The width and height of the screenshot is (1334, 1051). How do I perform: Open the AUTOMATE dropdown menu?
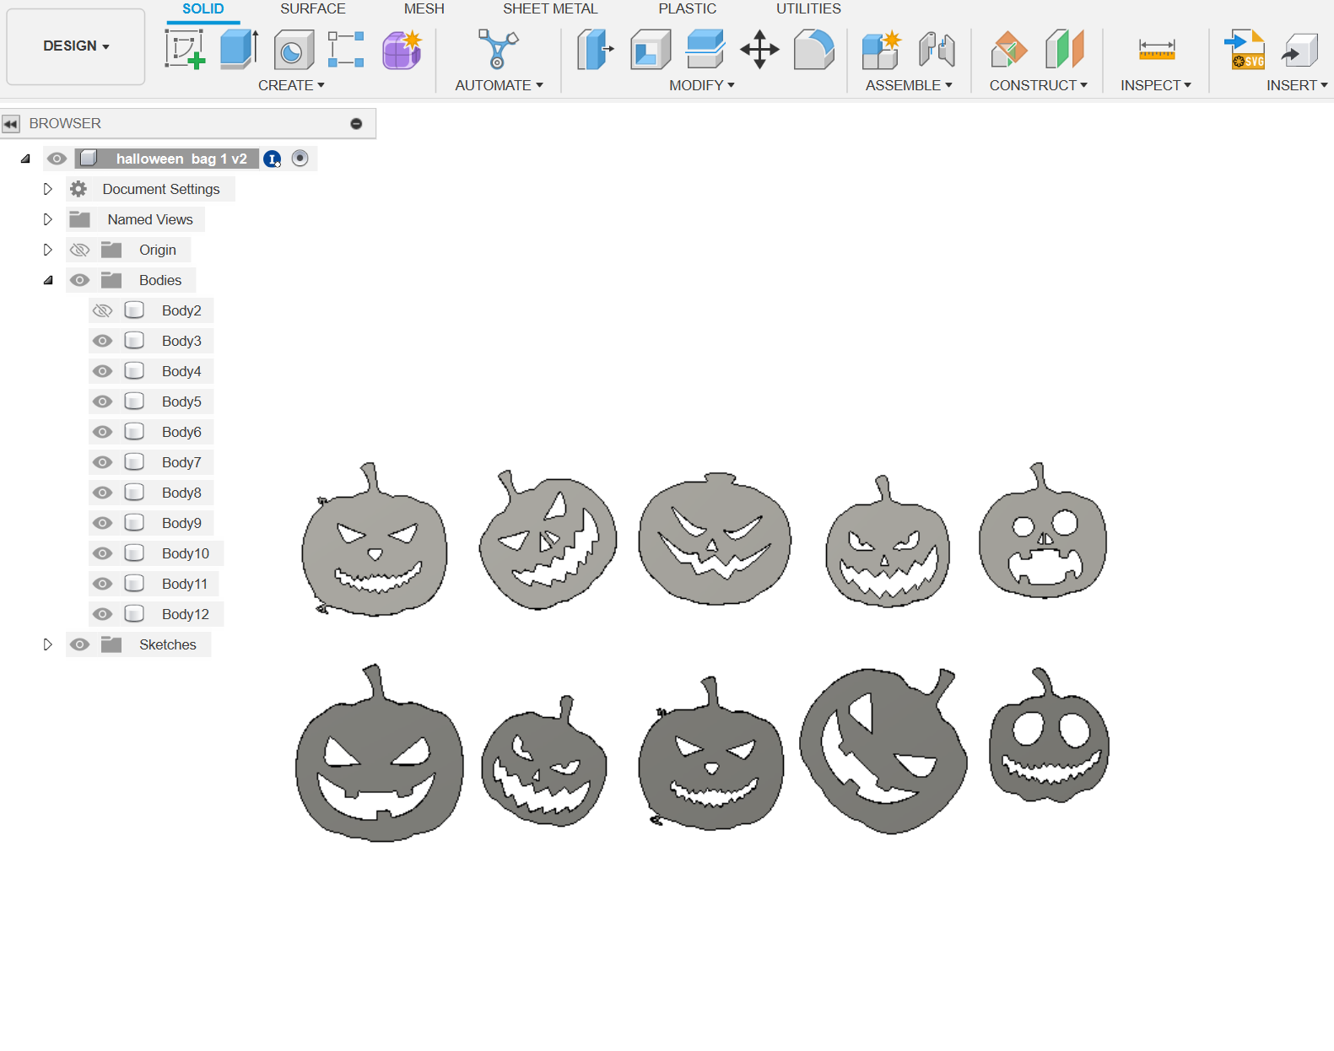pyautogui.click(x=499, y=85)
